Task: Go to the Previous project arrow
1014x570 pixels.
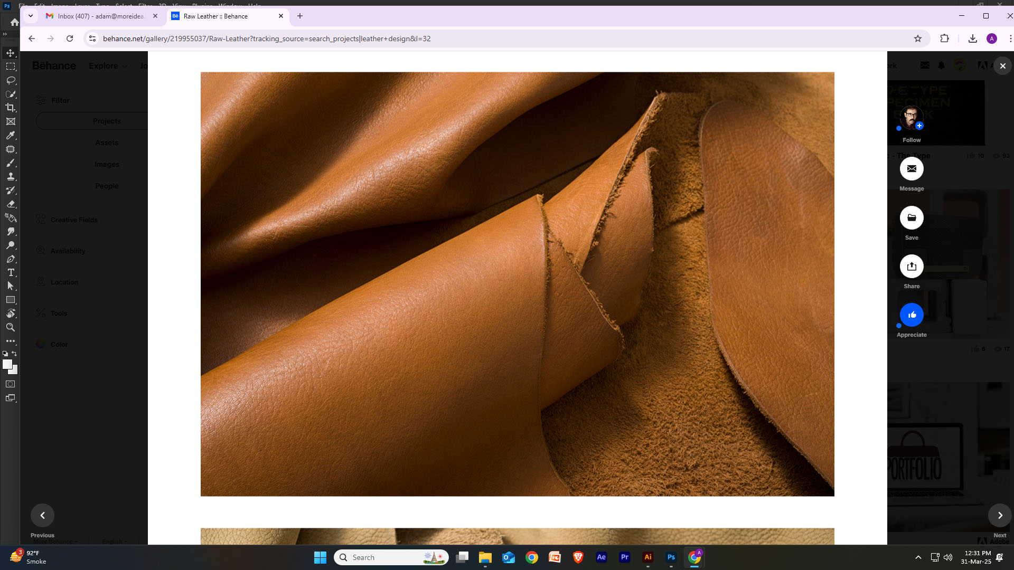Action: click(43, 516)
